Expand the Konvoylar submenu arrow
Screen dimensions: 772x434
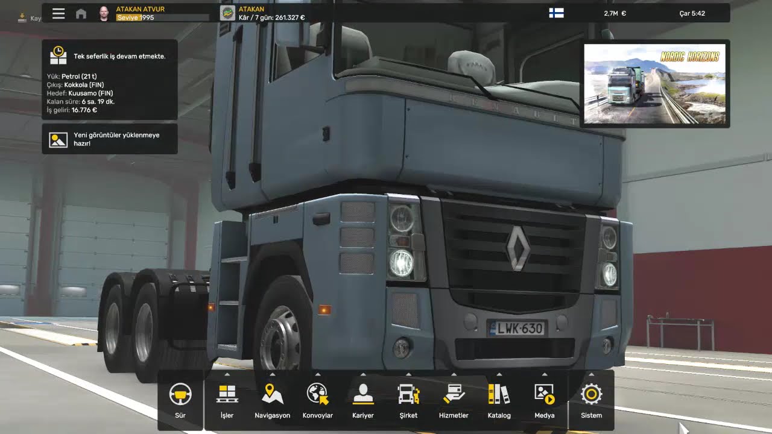coord(318,374)
